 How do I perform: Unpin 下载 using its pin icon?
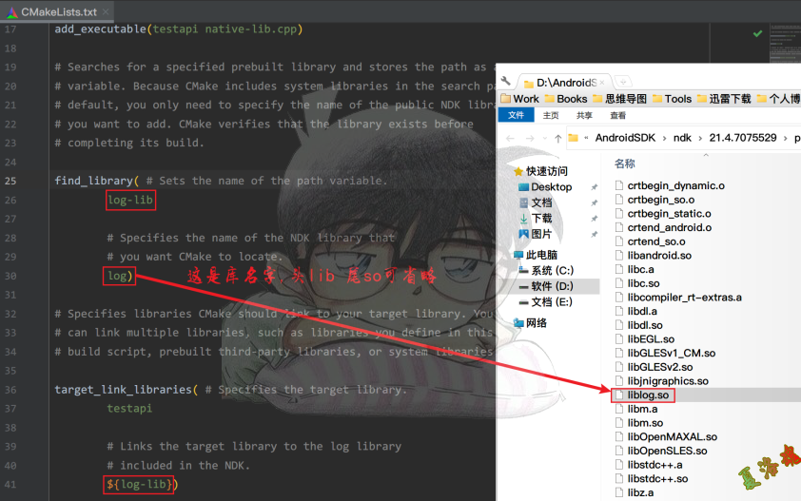click(x=595, y=219)
